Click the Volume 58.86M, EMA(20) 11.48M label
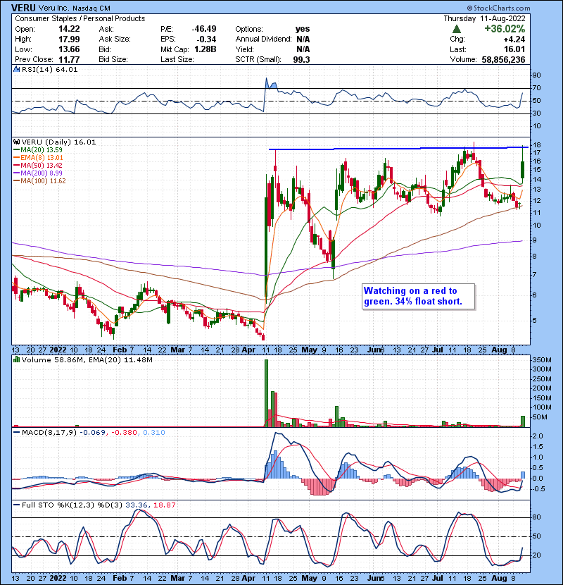This screenshot has height=585, width=563. (87, 359)
